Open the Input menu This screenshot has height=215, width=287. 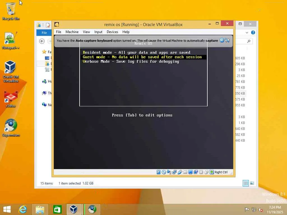[98, 32]
